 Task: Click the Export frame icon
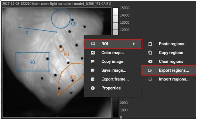pos(93,79)
